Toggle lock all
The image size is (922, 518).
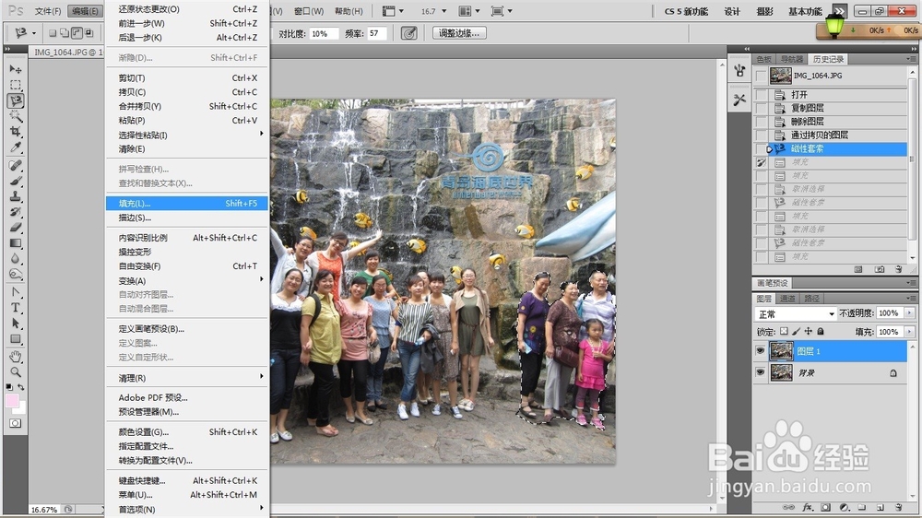click(x=821, y=332)
